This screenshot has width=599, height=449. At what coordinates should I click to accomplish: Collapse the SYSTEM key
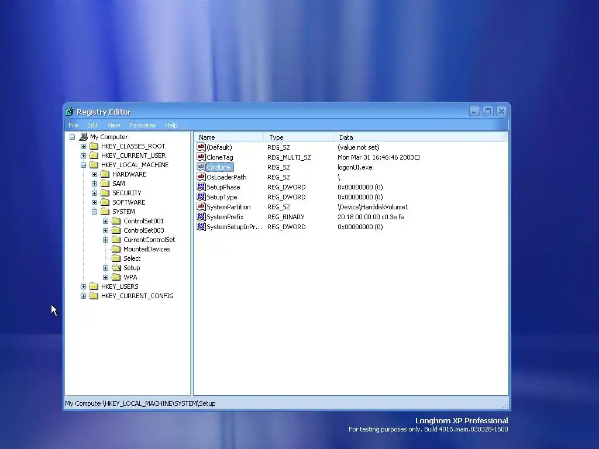click(94, 212)
